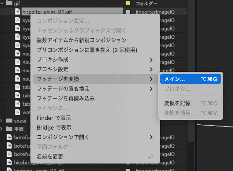Select the hitobito_anim_01.gif file name

[x=47, y=12]
